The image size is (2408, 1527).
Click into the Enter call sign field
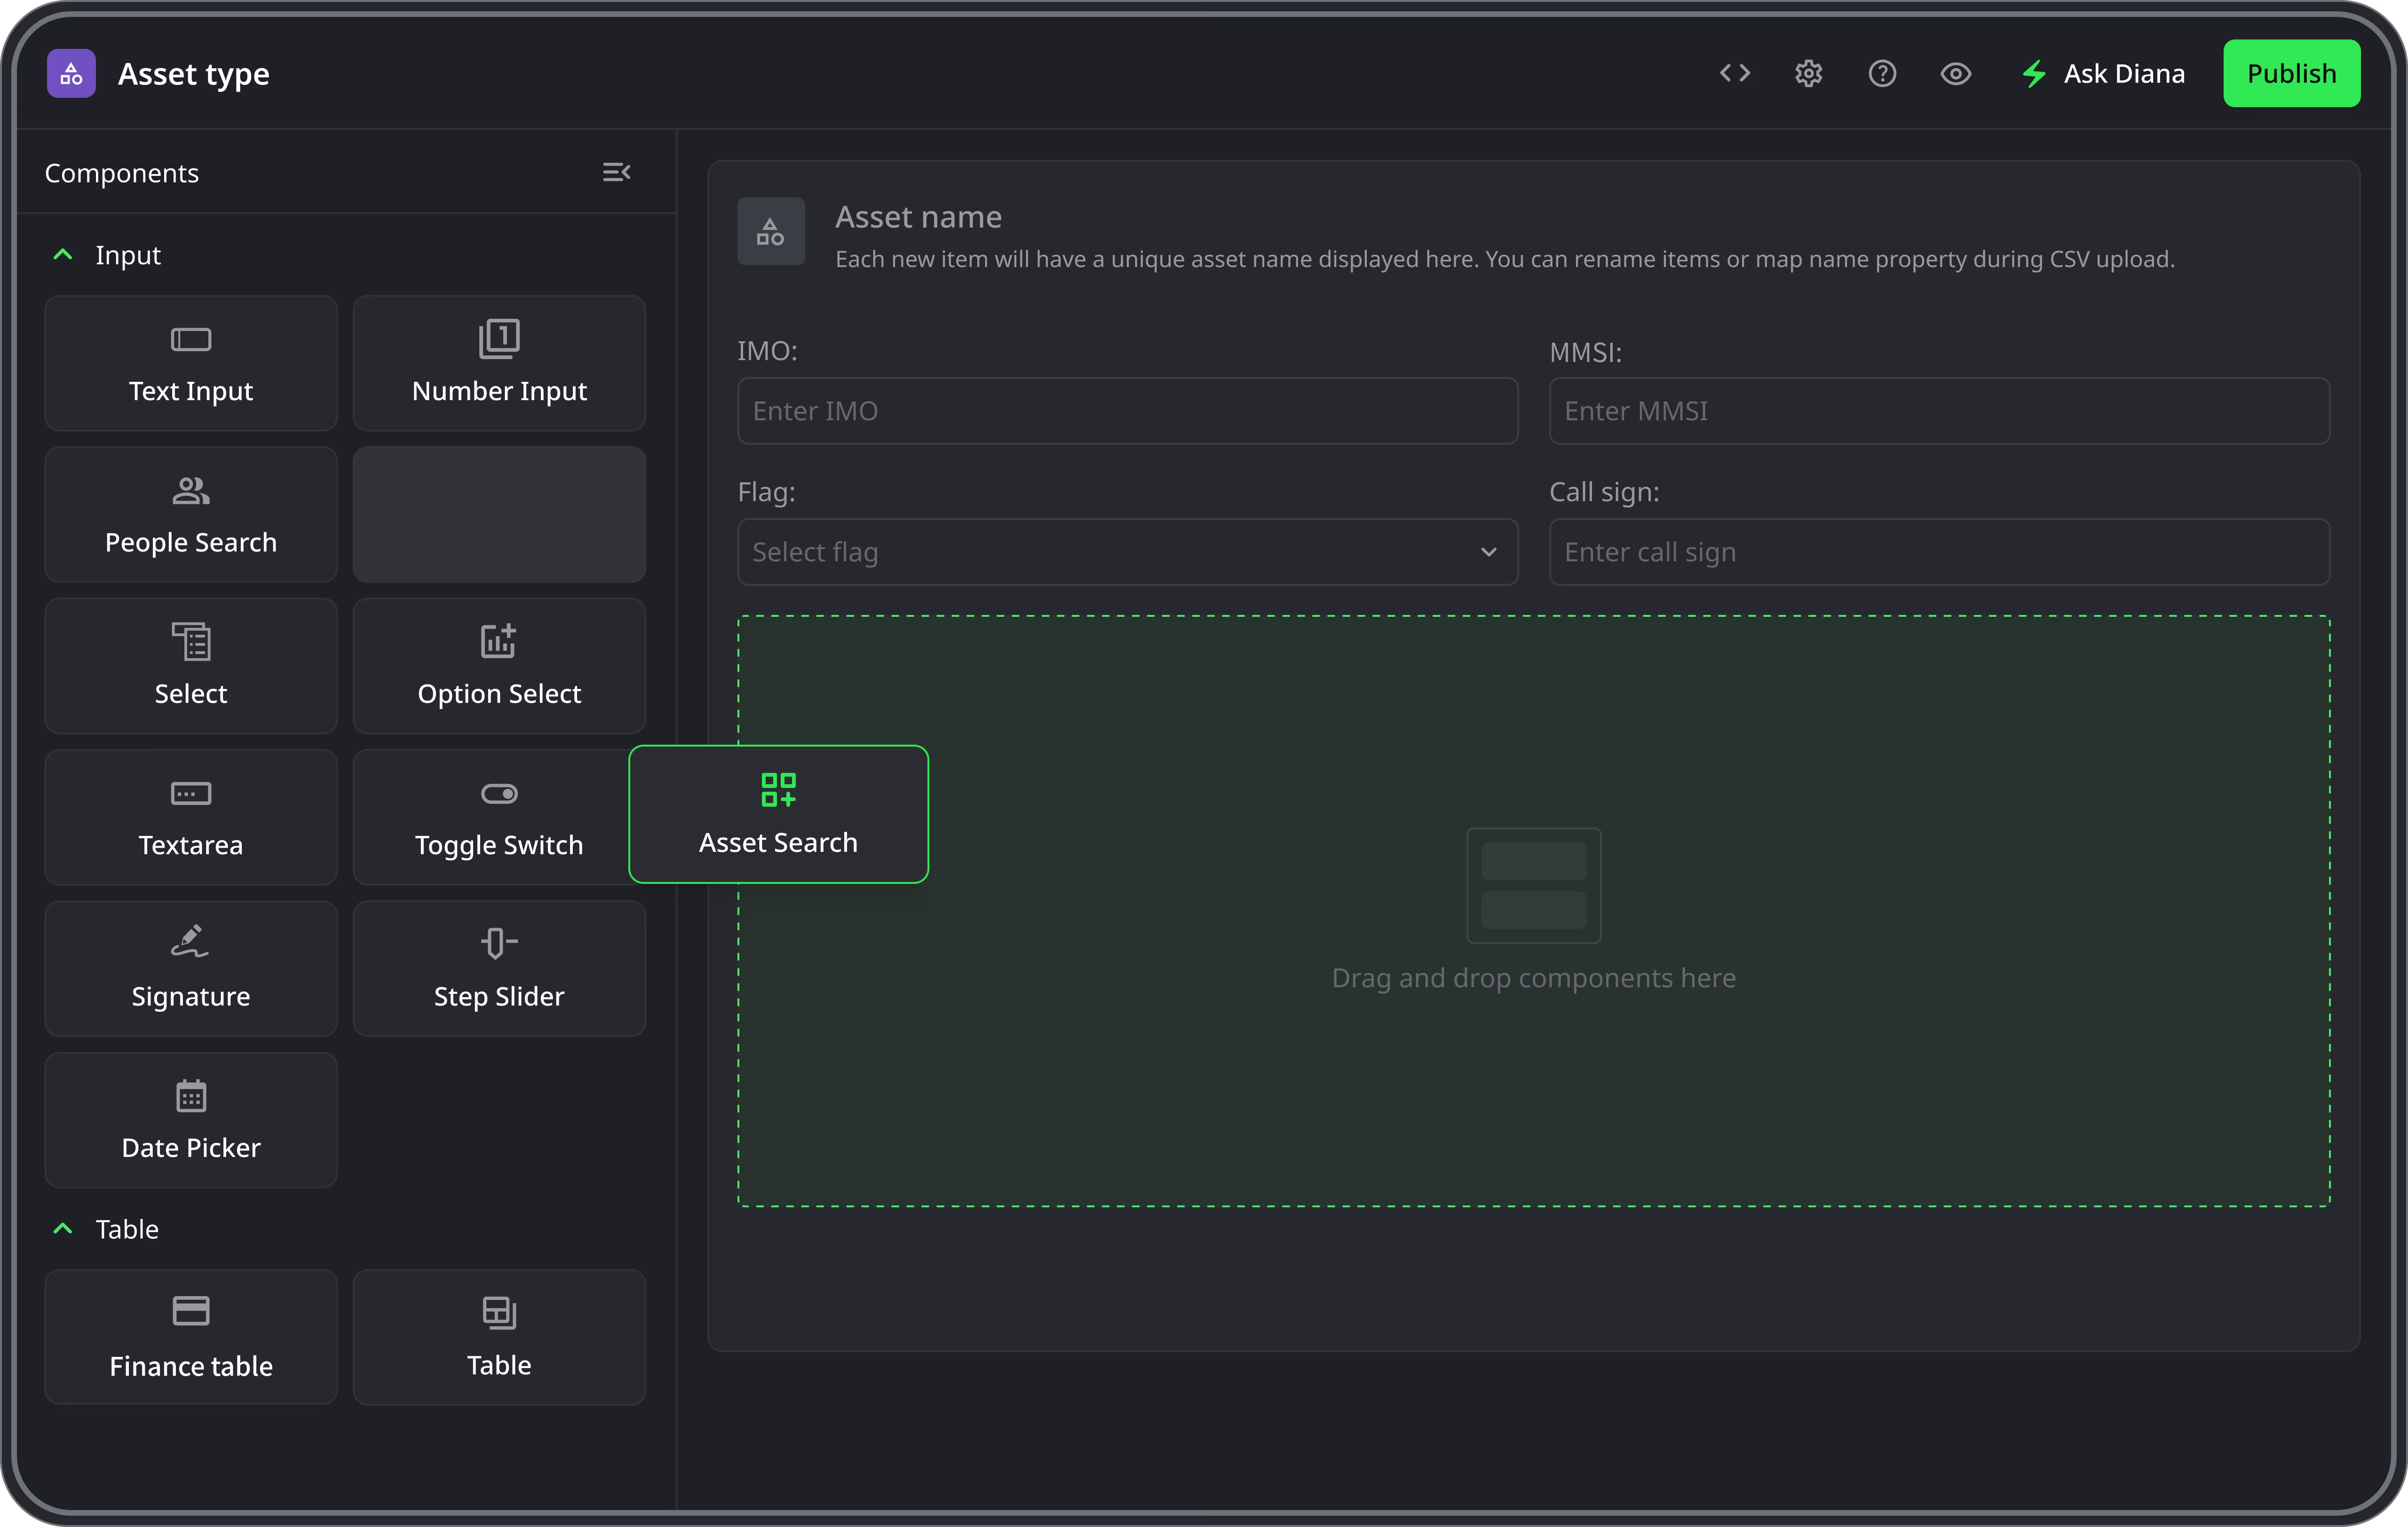[x=1939, y=551]
